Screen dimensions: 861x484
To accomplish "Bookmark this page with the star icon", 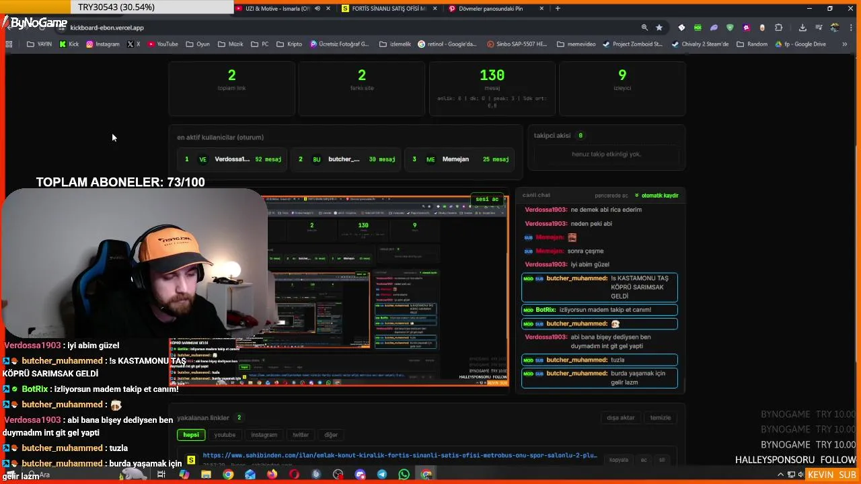I will tap(659, 28).
